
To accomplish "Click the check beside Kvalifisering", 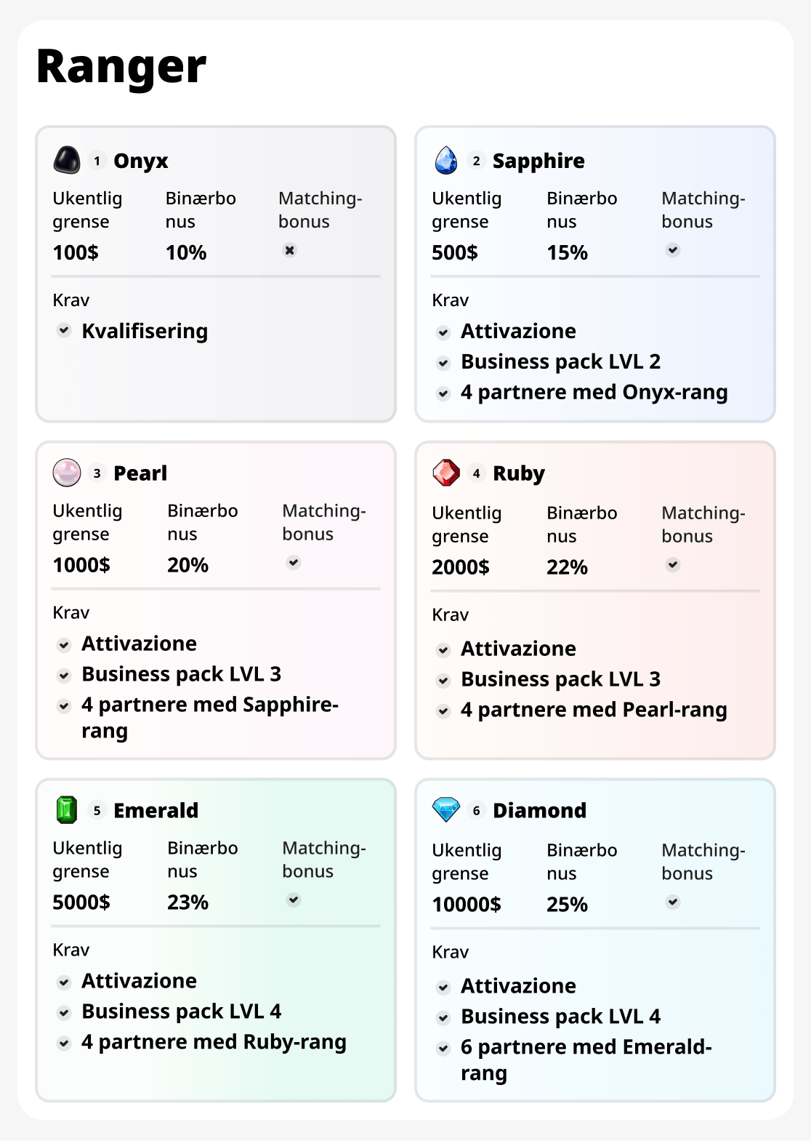I will (65, 331).
